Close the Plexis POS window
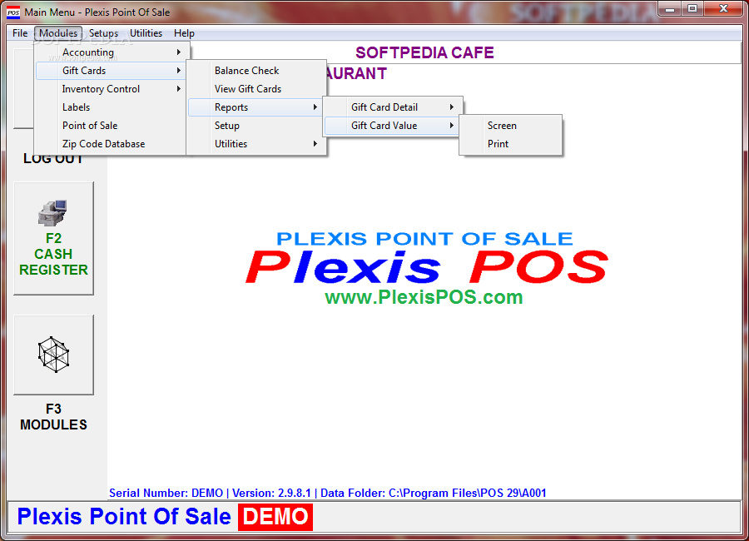Viewport: 749px width, 541px height. 723,9
